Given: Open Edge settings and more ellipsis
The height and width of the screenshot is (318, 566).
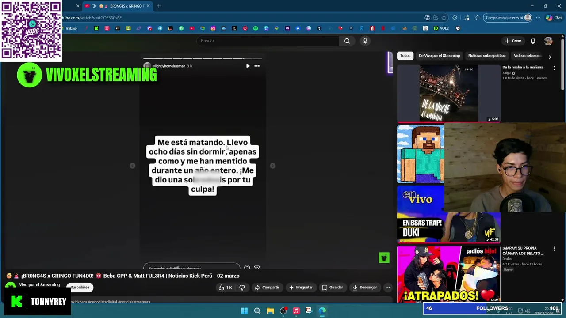Looking at the screenshot, I should (x=538, y=18).
